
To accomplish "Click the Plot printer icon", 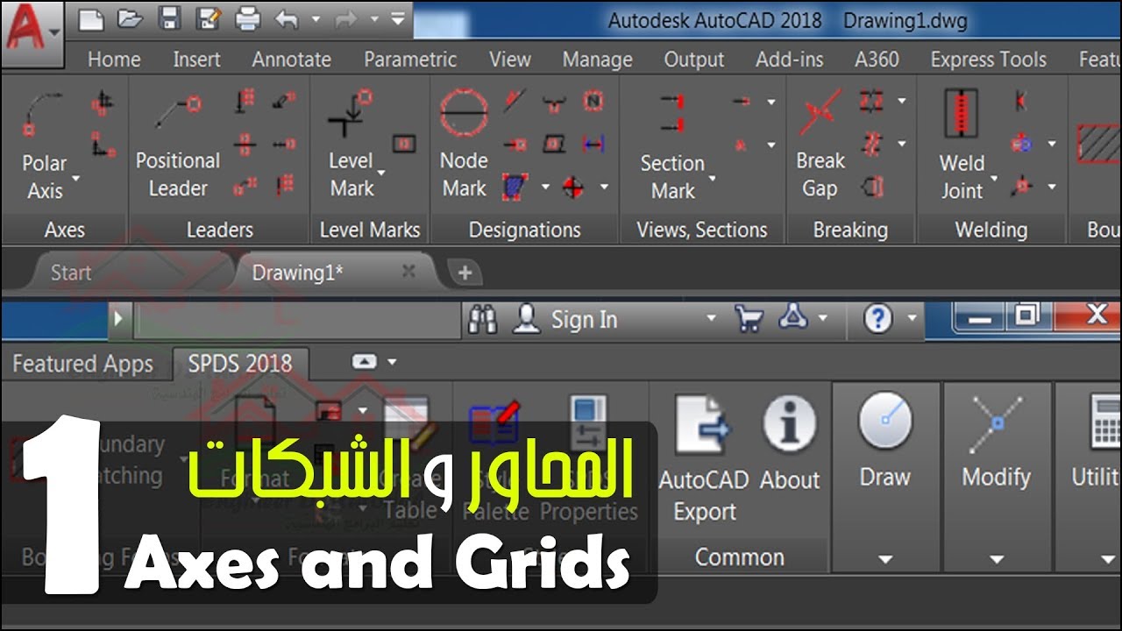I will tap(248, 18).
